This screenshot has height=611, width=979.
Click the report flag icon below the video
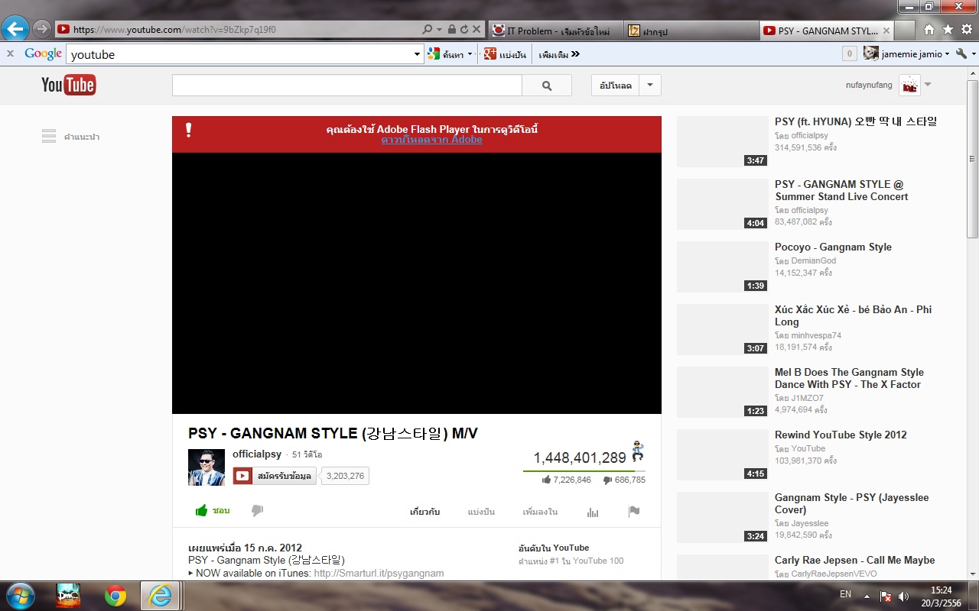[x=634, y=512]
